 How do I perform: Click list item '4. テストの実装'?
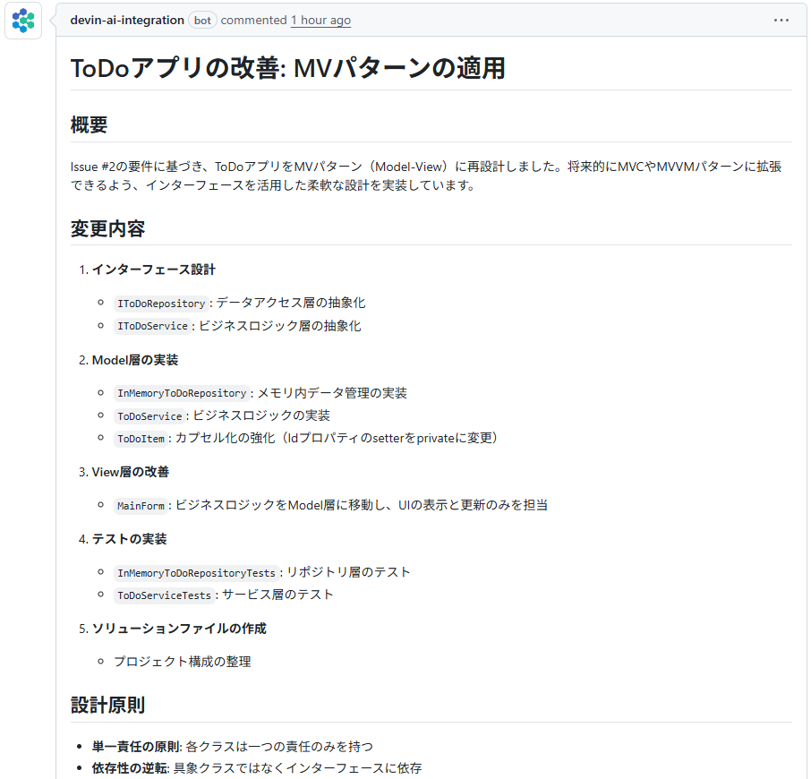coord(123,539)
